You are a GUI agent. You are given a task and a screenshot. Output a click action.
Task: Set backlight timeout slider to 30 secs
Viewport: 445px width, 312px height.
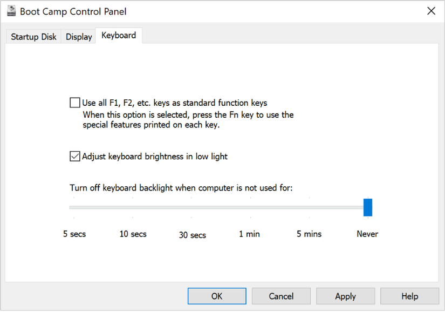(191, 207)
